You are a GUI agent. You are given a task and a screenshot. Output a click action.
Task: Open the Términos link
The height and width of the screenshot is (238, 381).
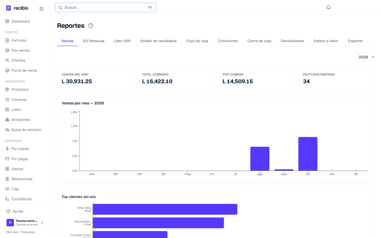coord(12,232)
